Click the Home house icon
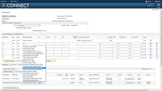The image size is (162, 91). [x=146, y=2]
